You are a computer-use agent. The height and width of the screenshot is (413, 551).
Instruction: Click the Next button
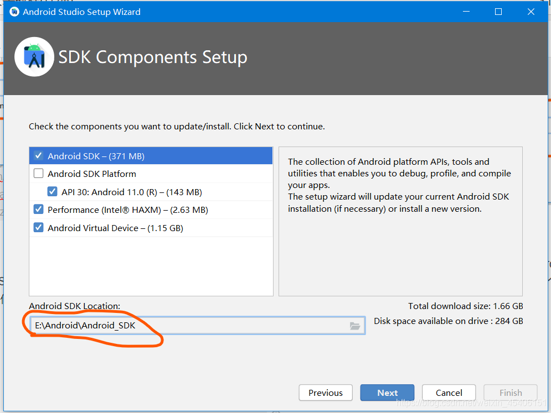(387, 393)
